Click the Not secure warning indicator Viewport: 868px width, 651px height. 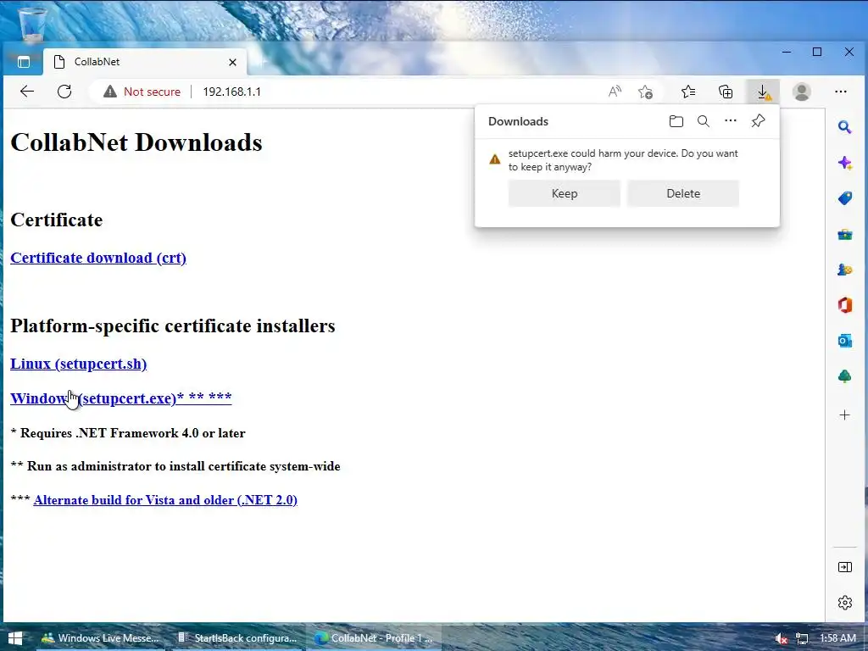coord(142,92)
